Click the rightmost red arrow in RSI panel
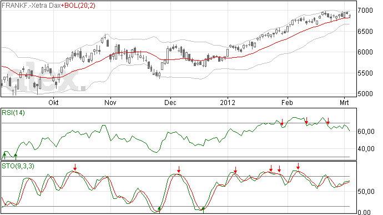This screenshot has width=383, height=215. click(x=328, y=121)
